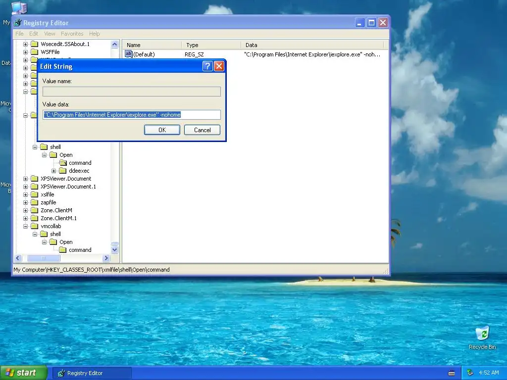The image size is (507, 380).
Task: Click the tree pane scroll up arrow
Action: (x=115, y=44)
